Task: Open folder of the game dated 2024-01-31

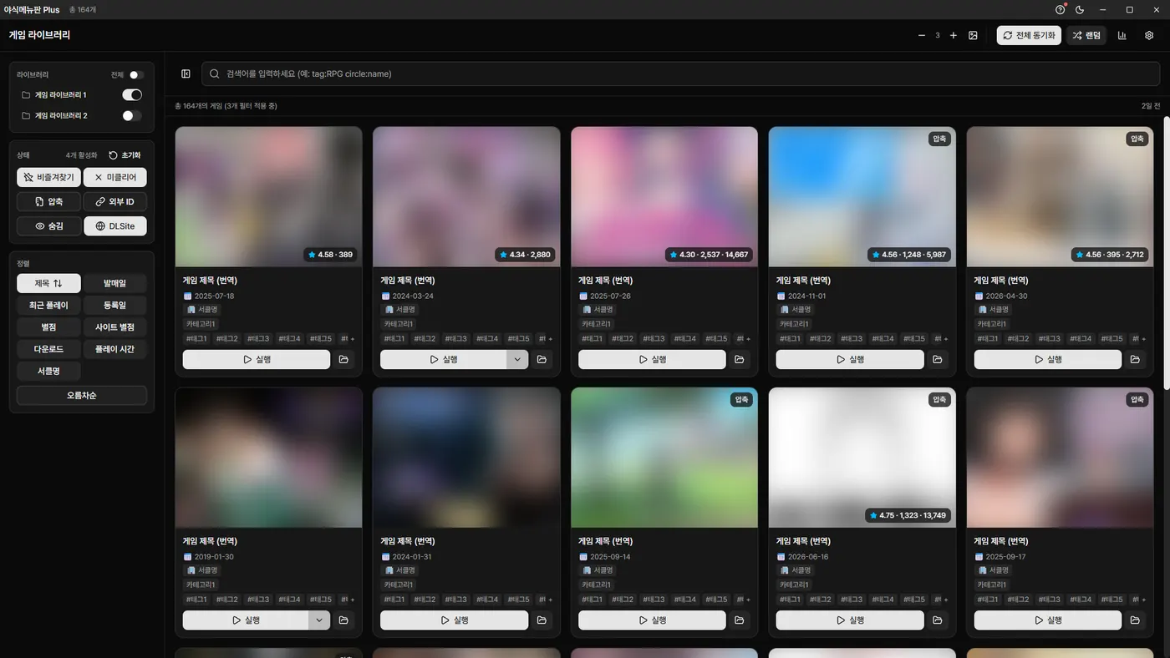Action: (542, 620)
